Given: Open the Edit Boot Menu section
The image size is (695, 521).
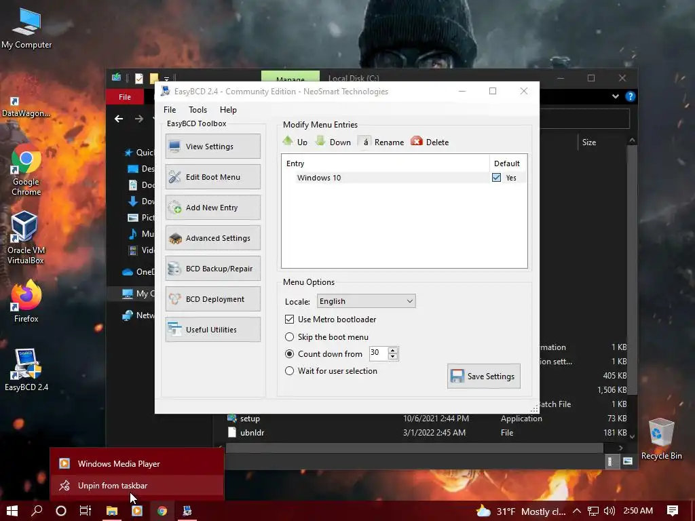Looking at the screenshot, I should [212, 177].
